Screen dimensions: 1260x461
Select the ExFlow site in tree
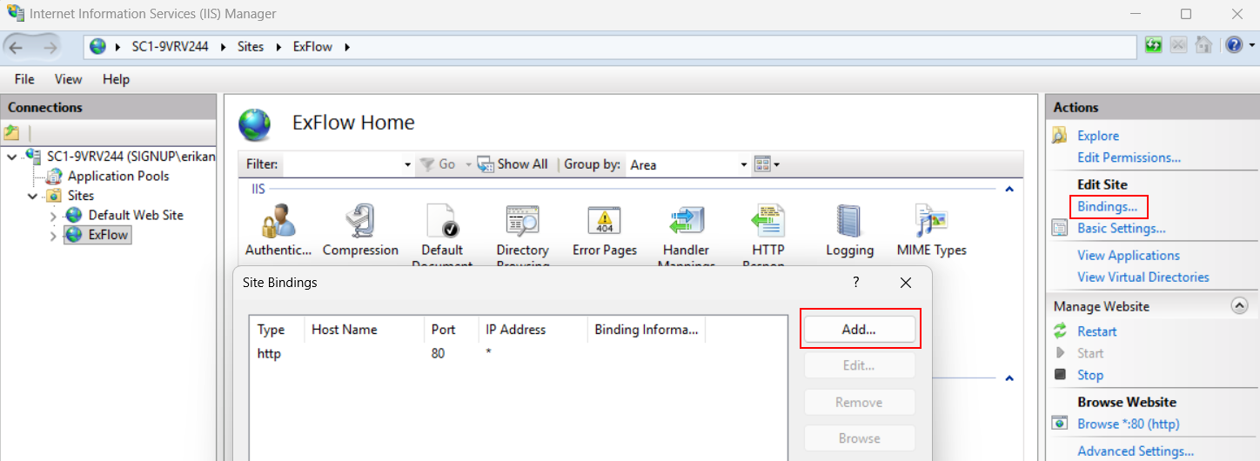(x=108, y=235)
